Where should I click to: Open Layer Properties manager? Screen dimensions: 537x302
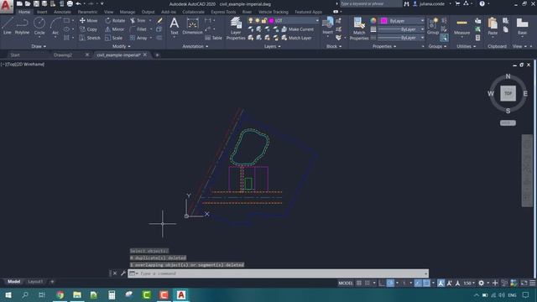236,29
